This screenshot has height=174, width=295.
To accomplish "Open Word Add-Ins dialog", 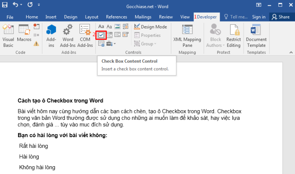I will click(68, 36).
